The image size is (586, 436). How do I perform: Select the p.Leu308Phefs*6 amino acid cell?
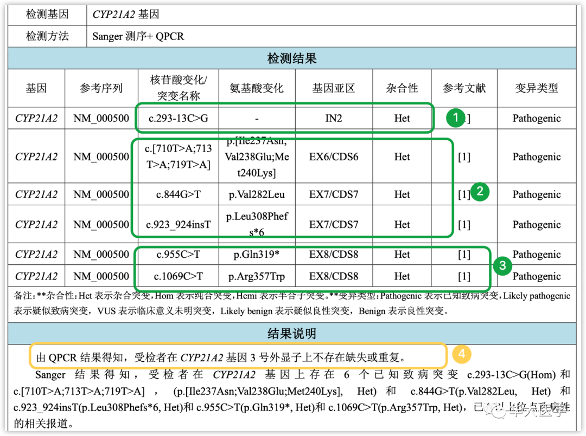257,224
